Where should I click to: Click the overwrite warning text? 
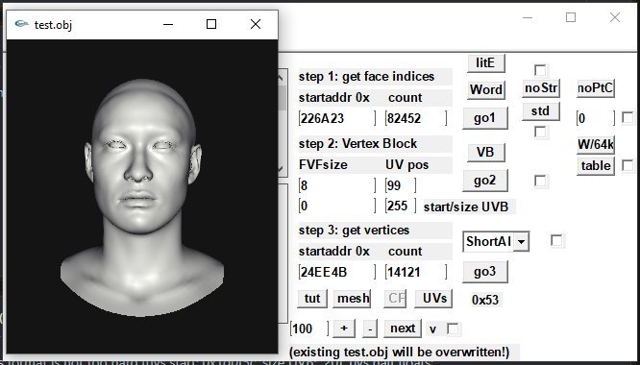399,352
